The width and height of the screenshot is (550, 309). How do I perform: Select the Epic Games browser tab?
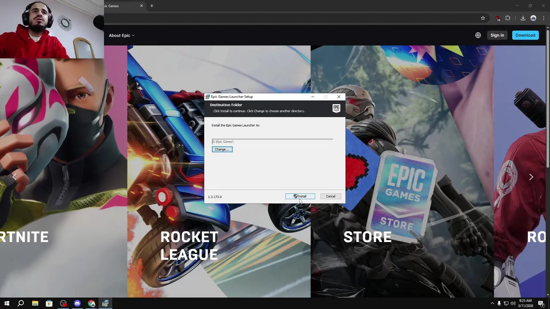coord(125,6)
